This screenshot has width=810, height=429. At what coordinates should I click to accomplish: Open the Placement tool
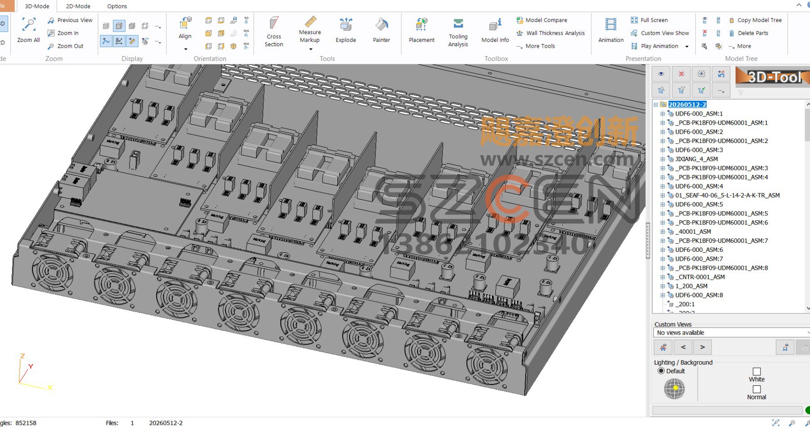click(x=421, y=30)
